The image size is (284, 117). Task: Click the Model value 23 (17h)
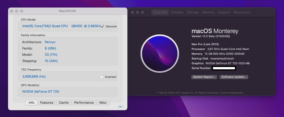coord(51,54)
